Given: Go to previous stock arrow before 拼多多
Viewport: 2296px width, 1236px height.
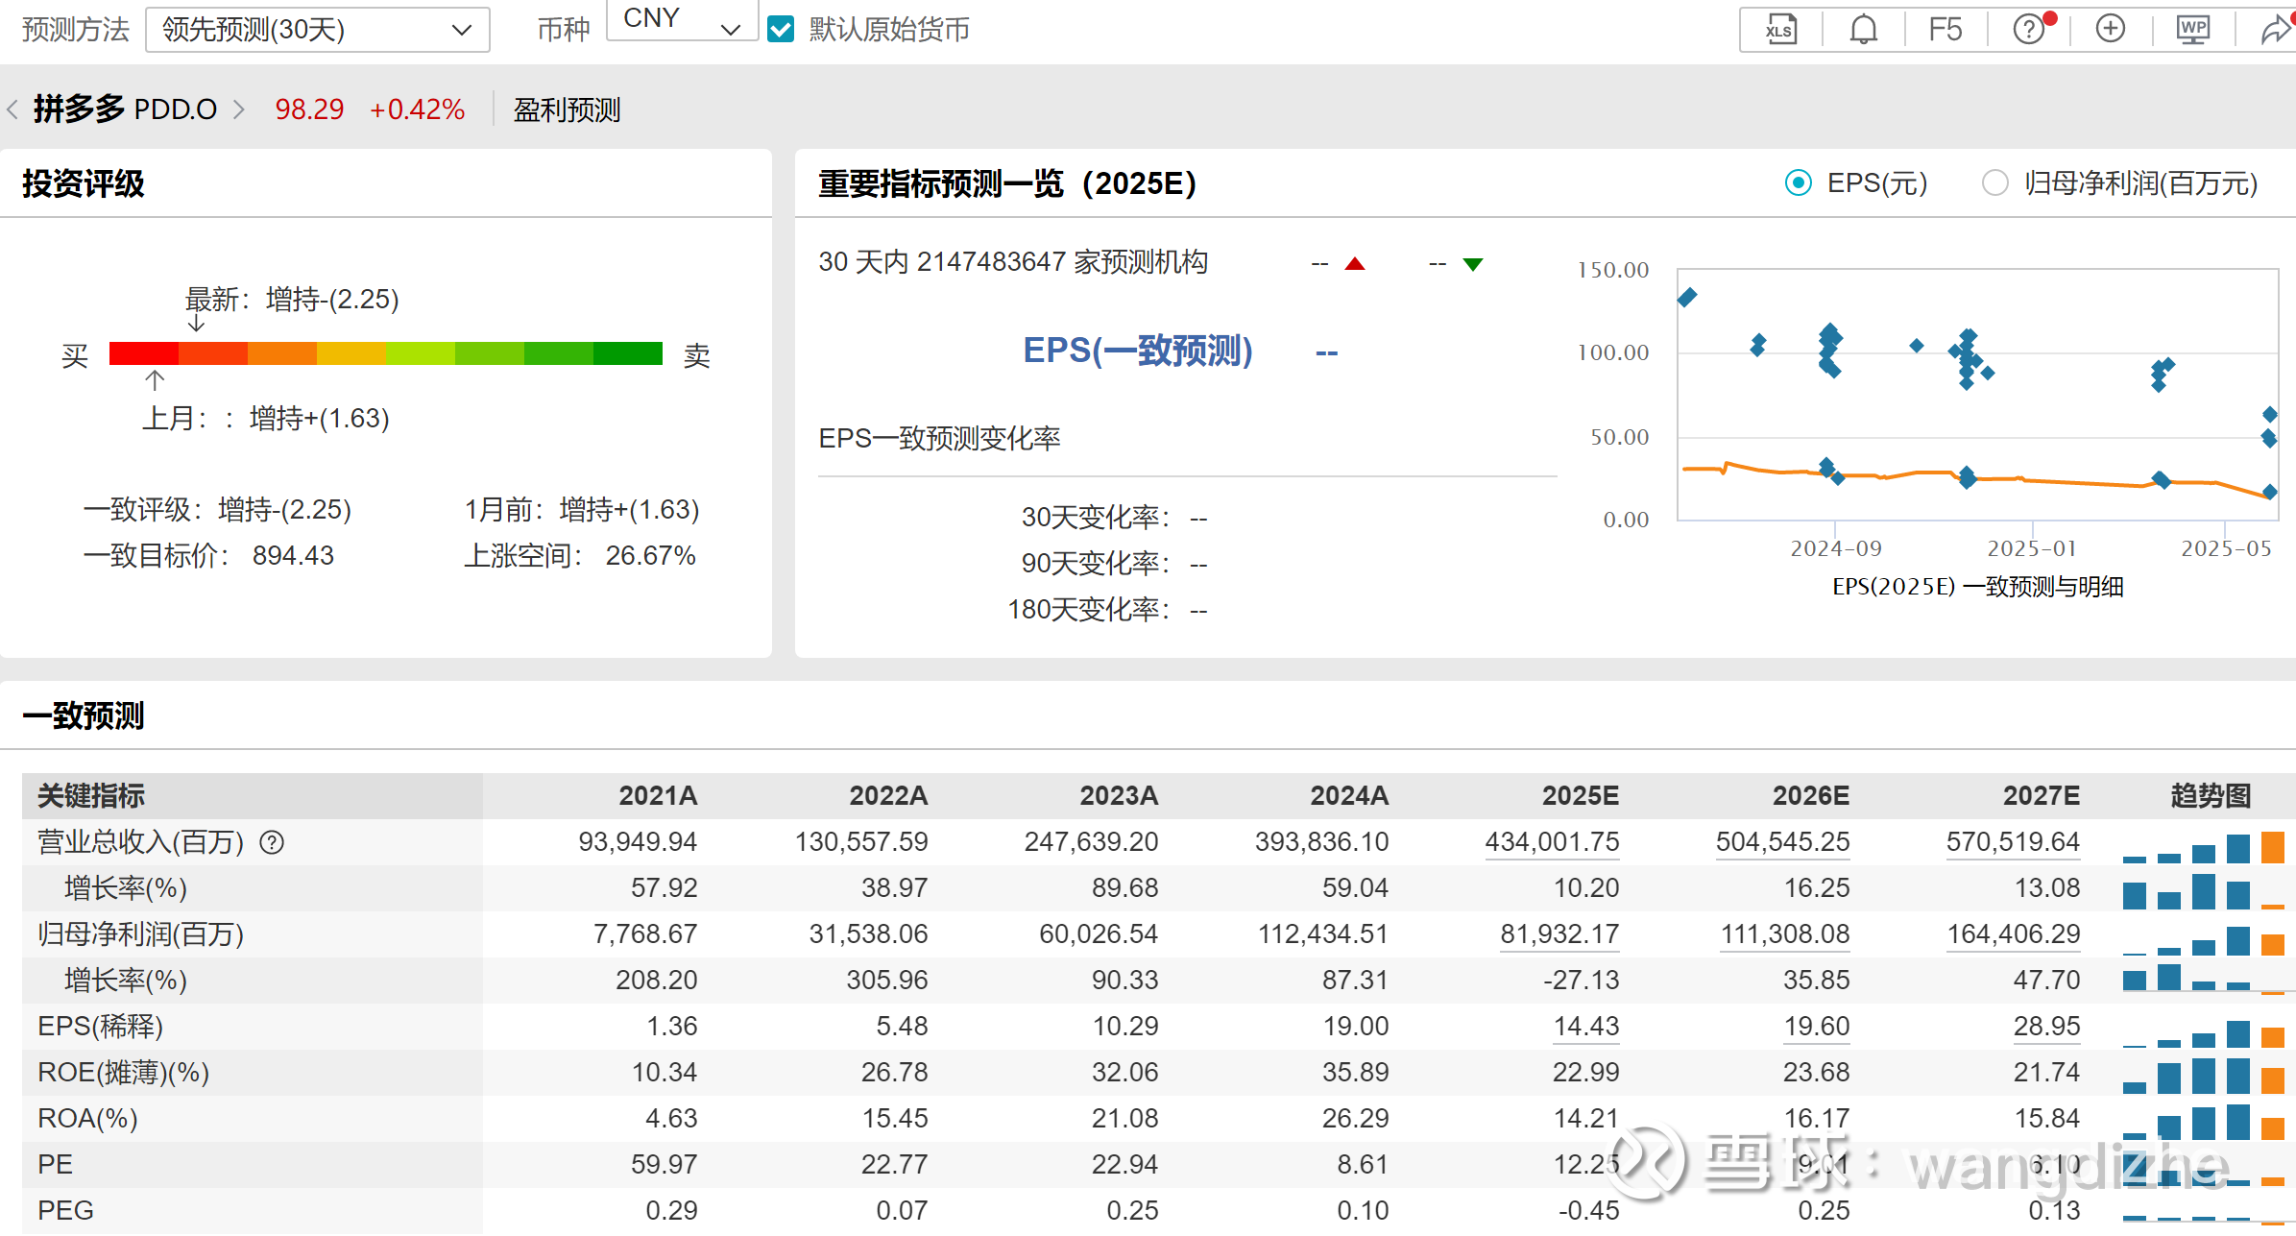Looking at the screenshot, I should pyautogui.click(x=12, y=109).
